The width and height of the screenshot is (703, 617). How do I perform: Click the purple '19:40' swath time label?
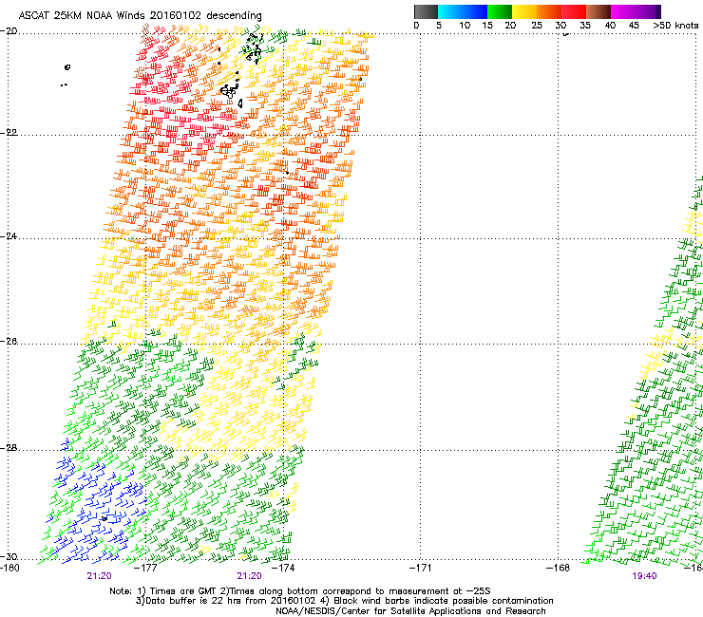pyautogui.click(x=644, y=576)
